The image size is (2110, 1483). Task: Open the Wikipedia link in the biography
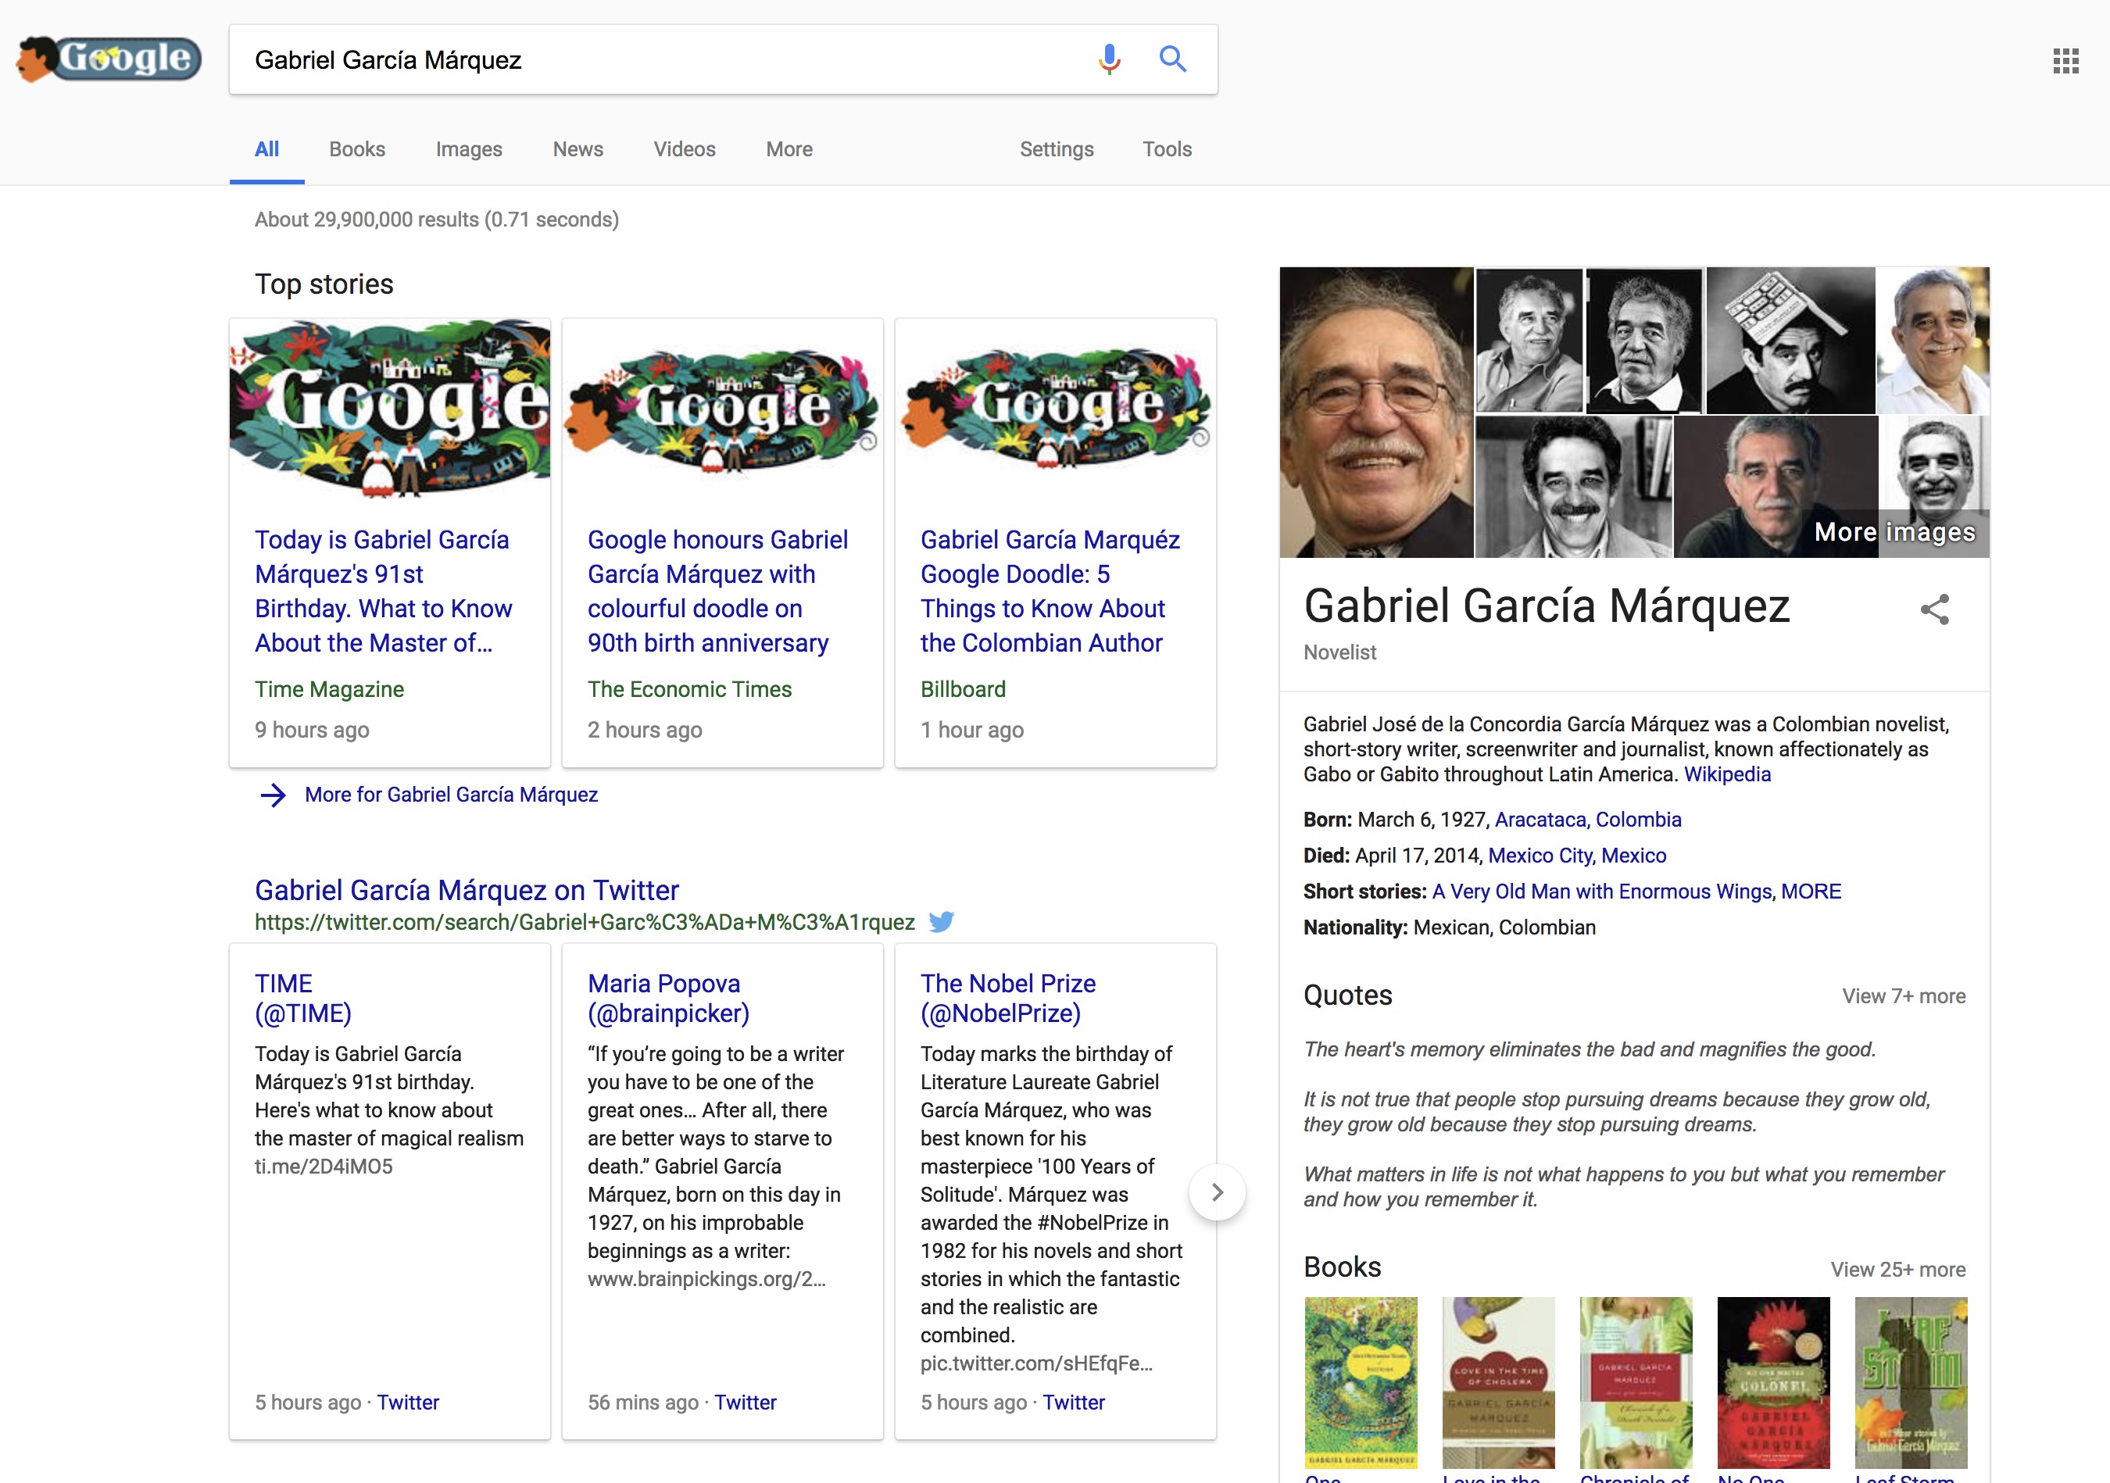[1727, 774]
